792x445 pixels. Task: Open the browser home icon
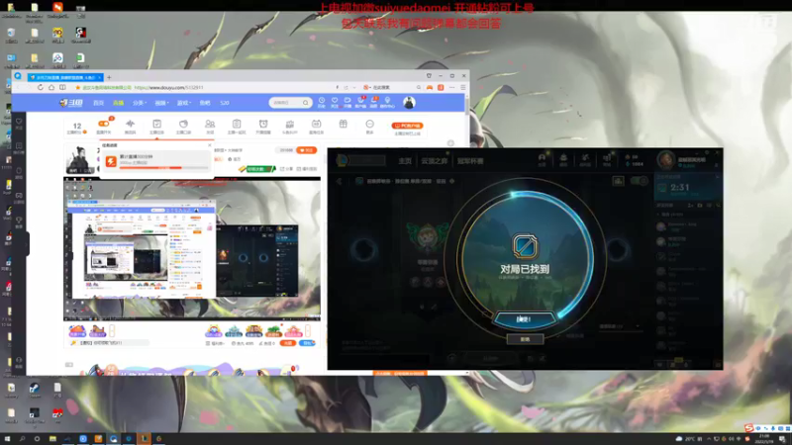[x=51, y=87]
